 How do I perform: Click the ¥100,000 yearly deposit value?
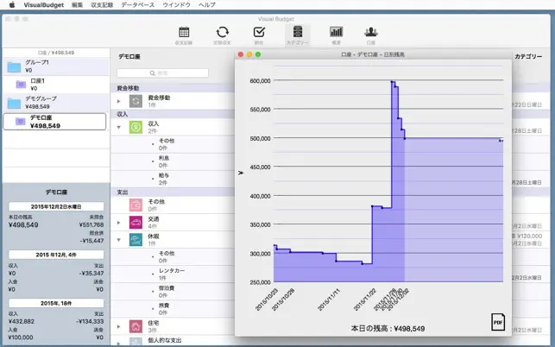[x=21, y=338]
